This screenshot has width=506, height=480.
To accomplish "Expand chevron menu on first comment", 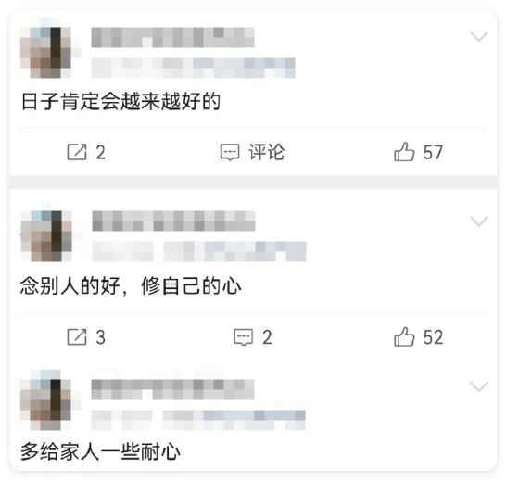I will (x=479, y=36).
